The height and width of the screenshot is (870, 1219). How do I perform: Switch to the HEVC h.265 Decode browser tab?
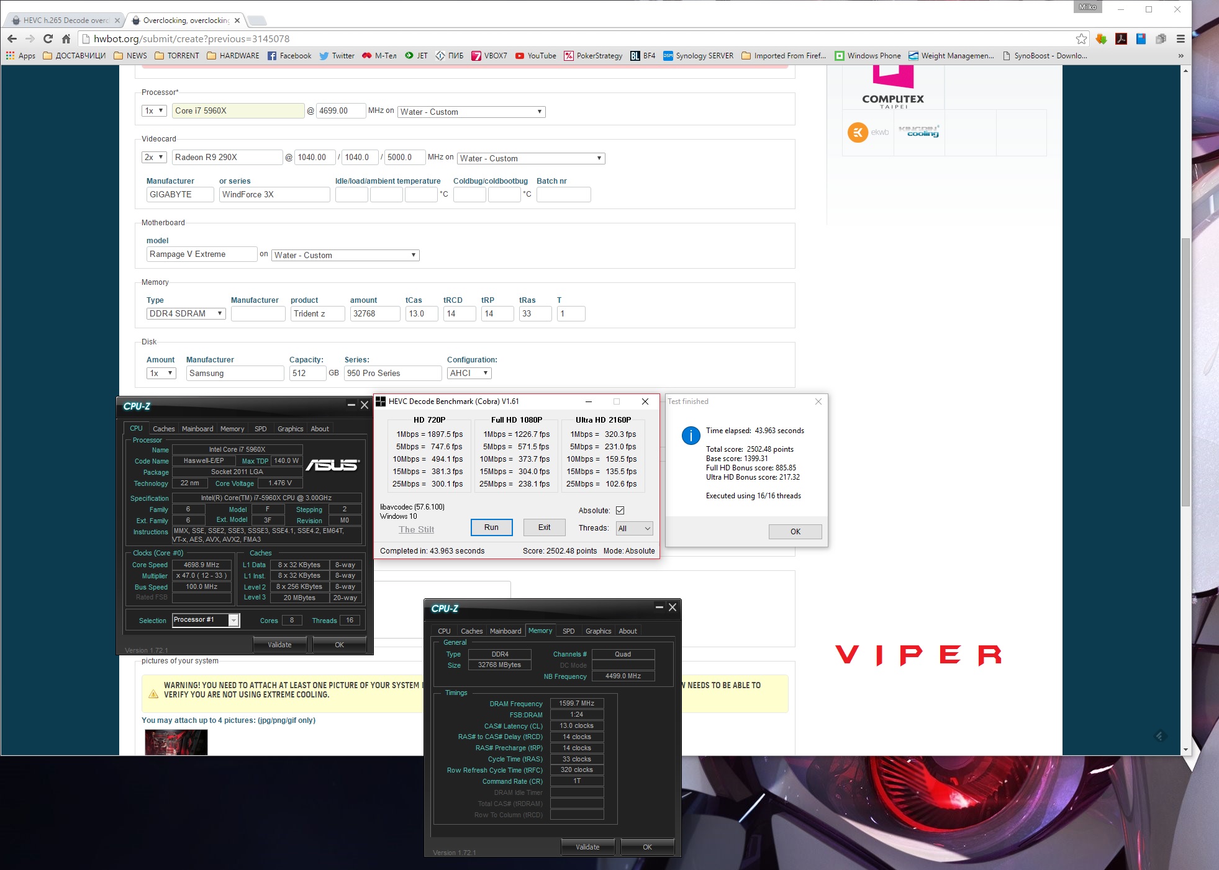point(64,20)
